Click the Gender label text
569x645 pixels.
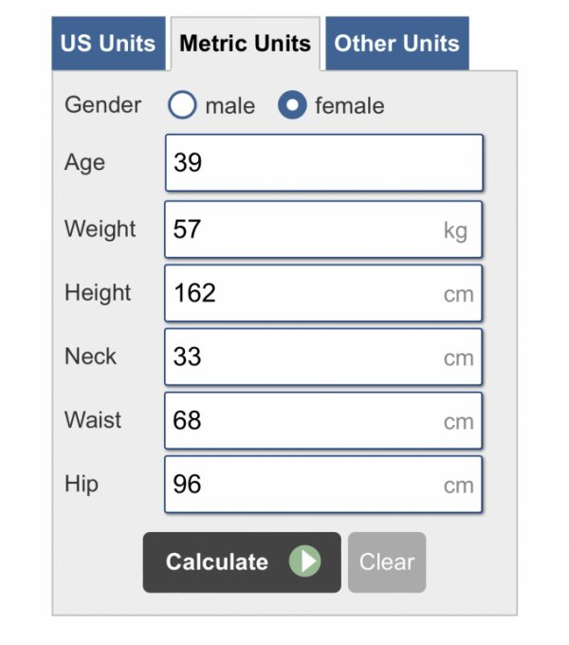pyautogui.click(x=102, y=105)
